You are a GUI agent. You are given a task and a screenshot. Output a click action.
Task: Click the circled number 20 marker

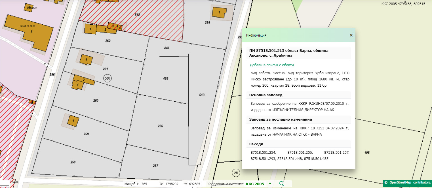235,172
